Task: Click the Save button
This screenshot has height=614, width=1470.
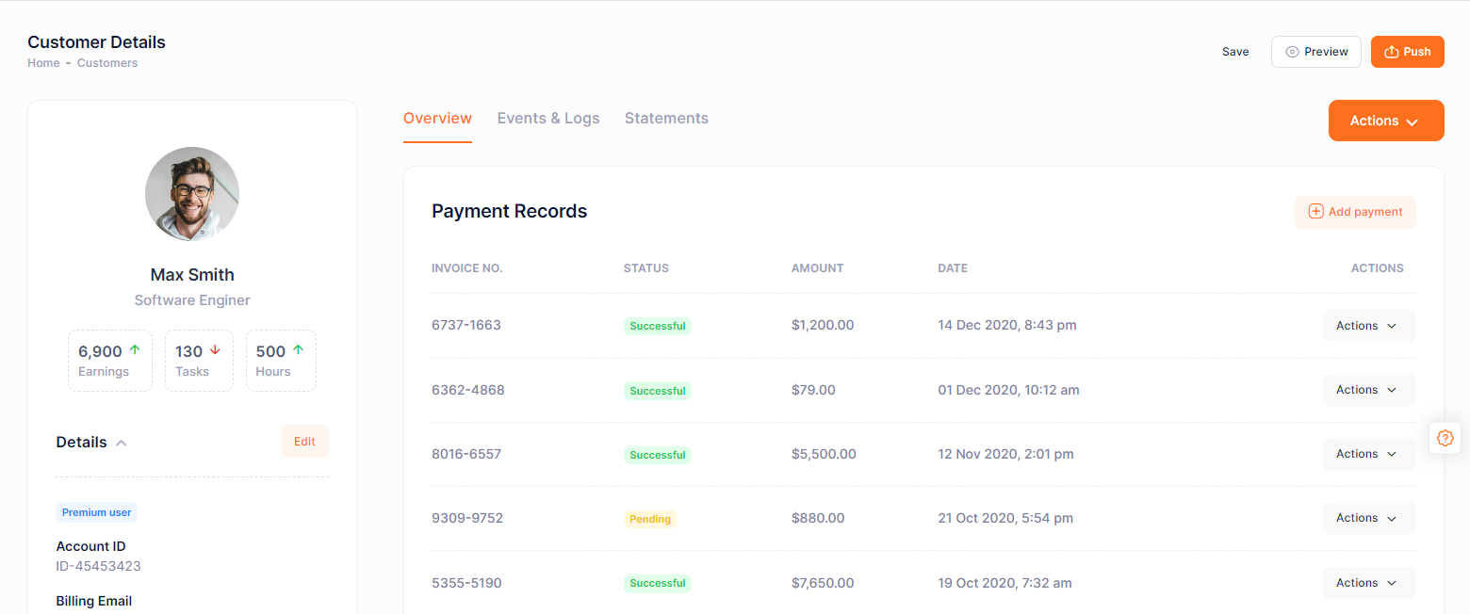Action: click(x=1235, y=52)
